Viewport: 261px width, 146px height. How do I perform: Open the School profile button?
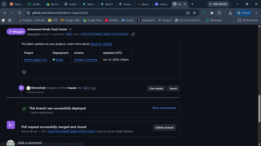pos(243,13)
